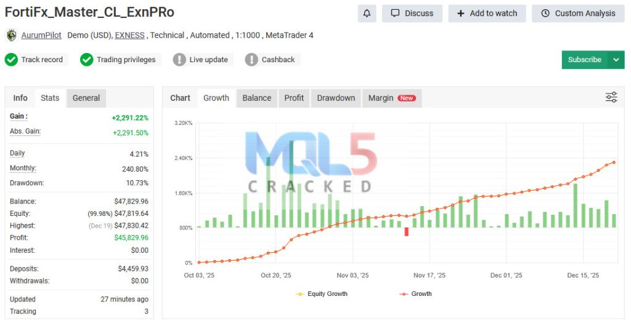Toggle Equity Growth legend marker
The image size is (631, 323).
(x=300, y=294)
